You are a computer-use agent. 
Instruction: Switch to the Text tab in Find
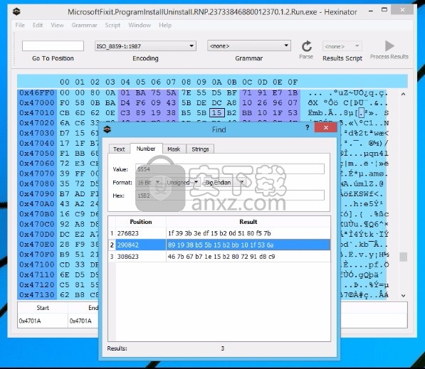click(x=119, y=149)
